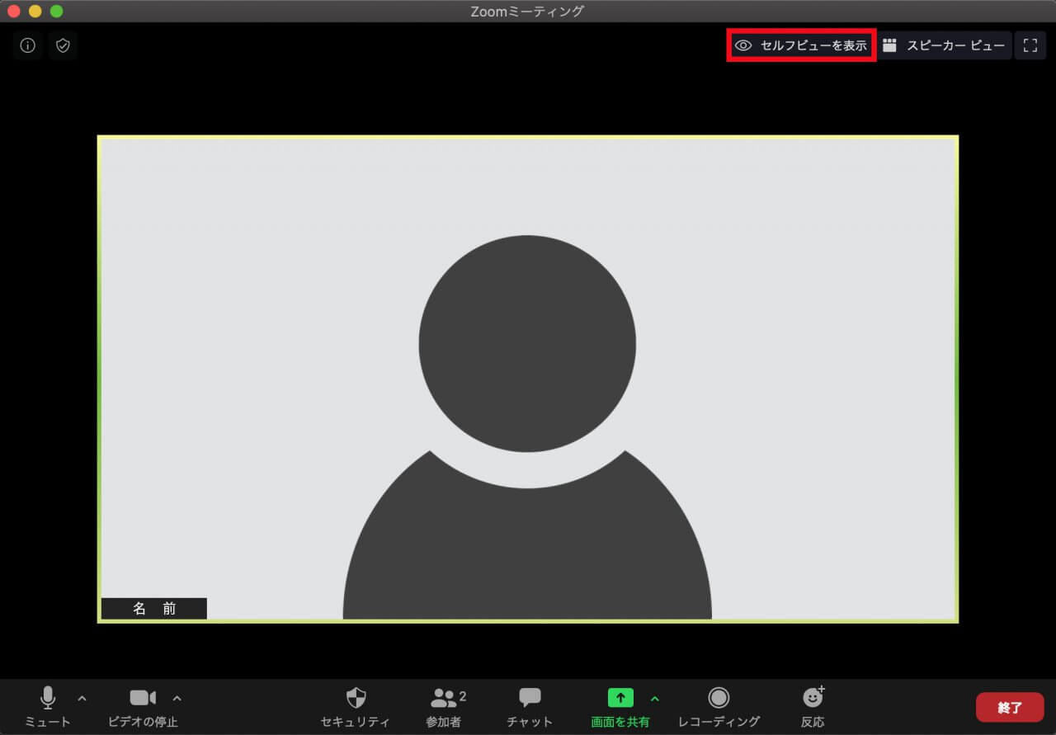Open Reactions (反応) emoji menu
The width and height of the screenshot is (1056, 735).
pyautogui.click(x=813, y=707)
